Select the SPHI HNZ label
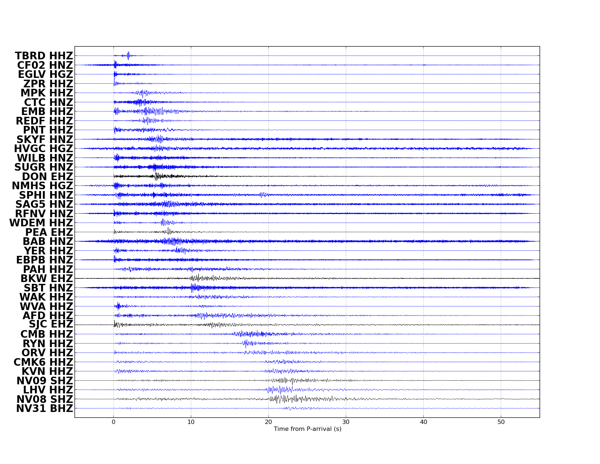The image size is (600, 464). [46, 195]
